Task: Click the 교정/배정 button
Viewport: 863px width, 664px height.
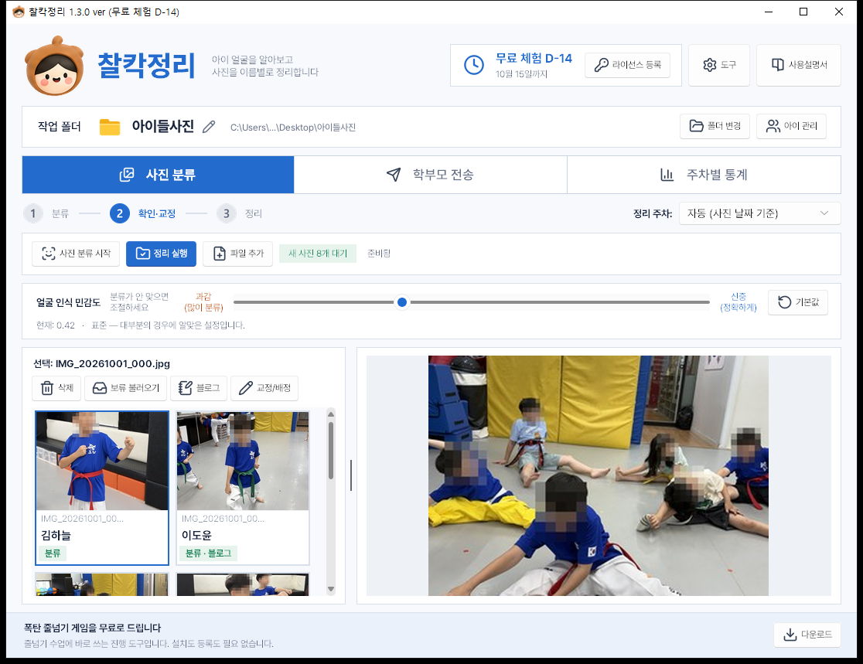Action: coord(264,388)
